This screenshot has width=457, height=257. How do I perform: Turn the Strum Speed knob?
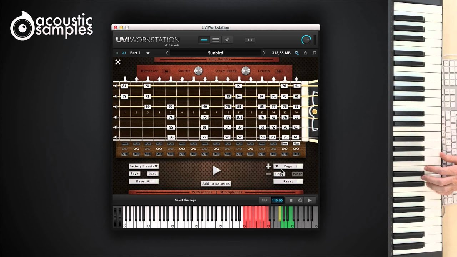246,71
